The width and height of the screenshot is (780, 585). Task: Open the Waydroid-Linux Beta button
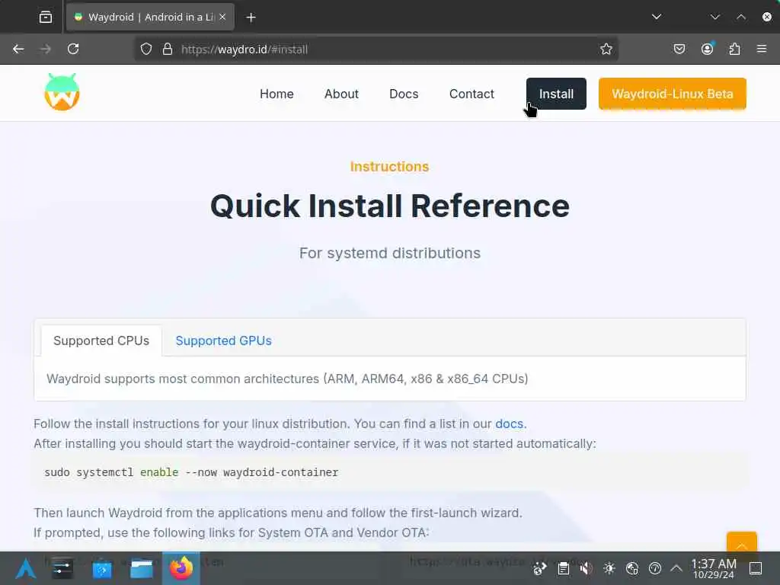click(672, 94)
